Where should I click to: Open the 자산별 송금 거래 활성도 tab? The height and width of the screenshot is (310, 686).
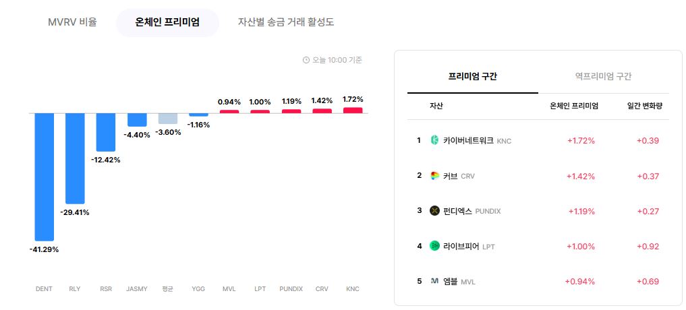286,22
